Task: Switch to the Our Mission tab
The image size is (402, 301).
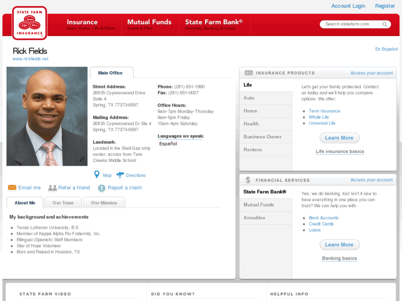Action: tap(104, 203)
